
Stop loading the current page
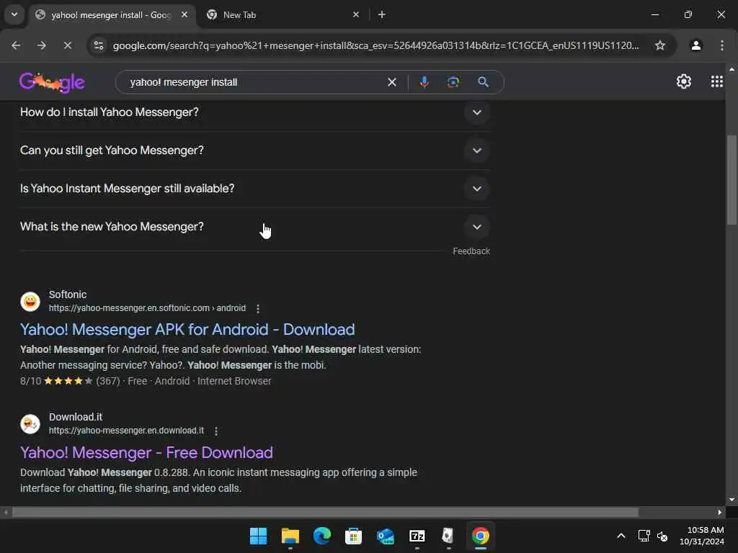68,45
